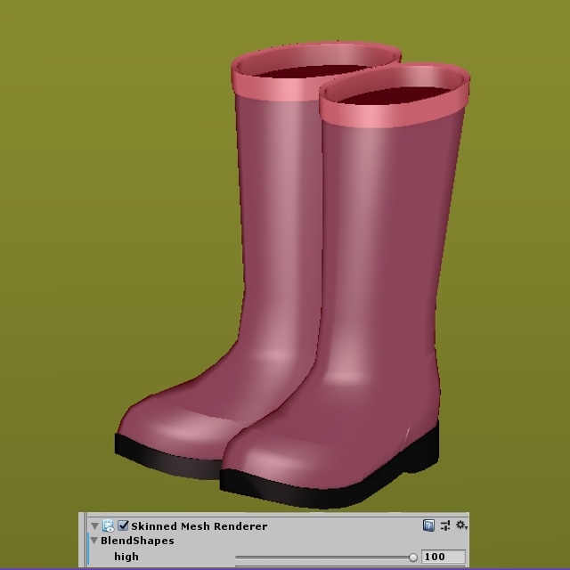Disable the Skinned Mesh Renderer checkbox

[x=123, y=525]
